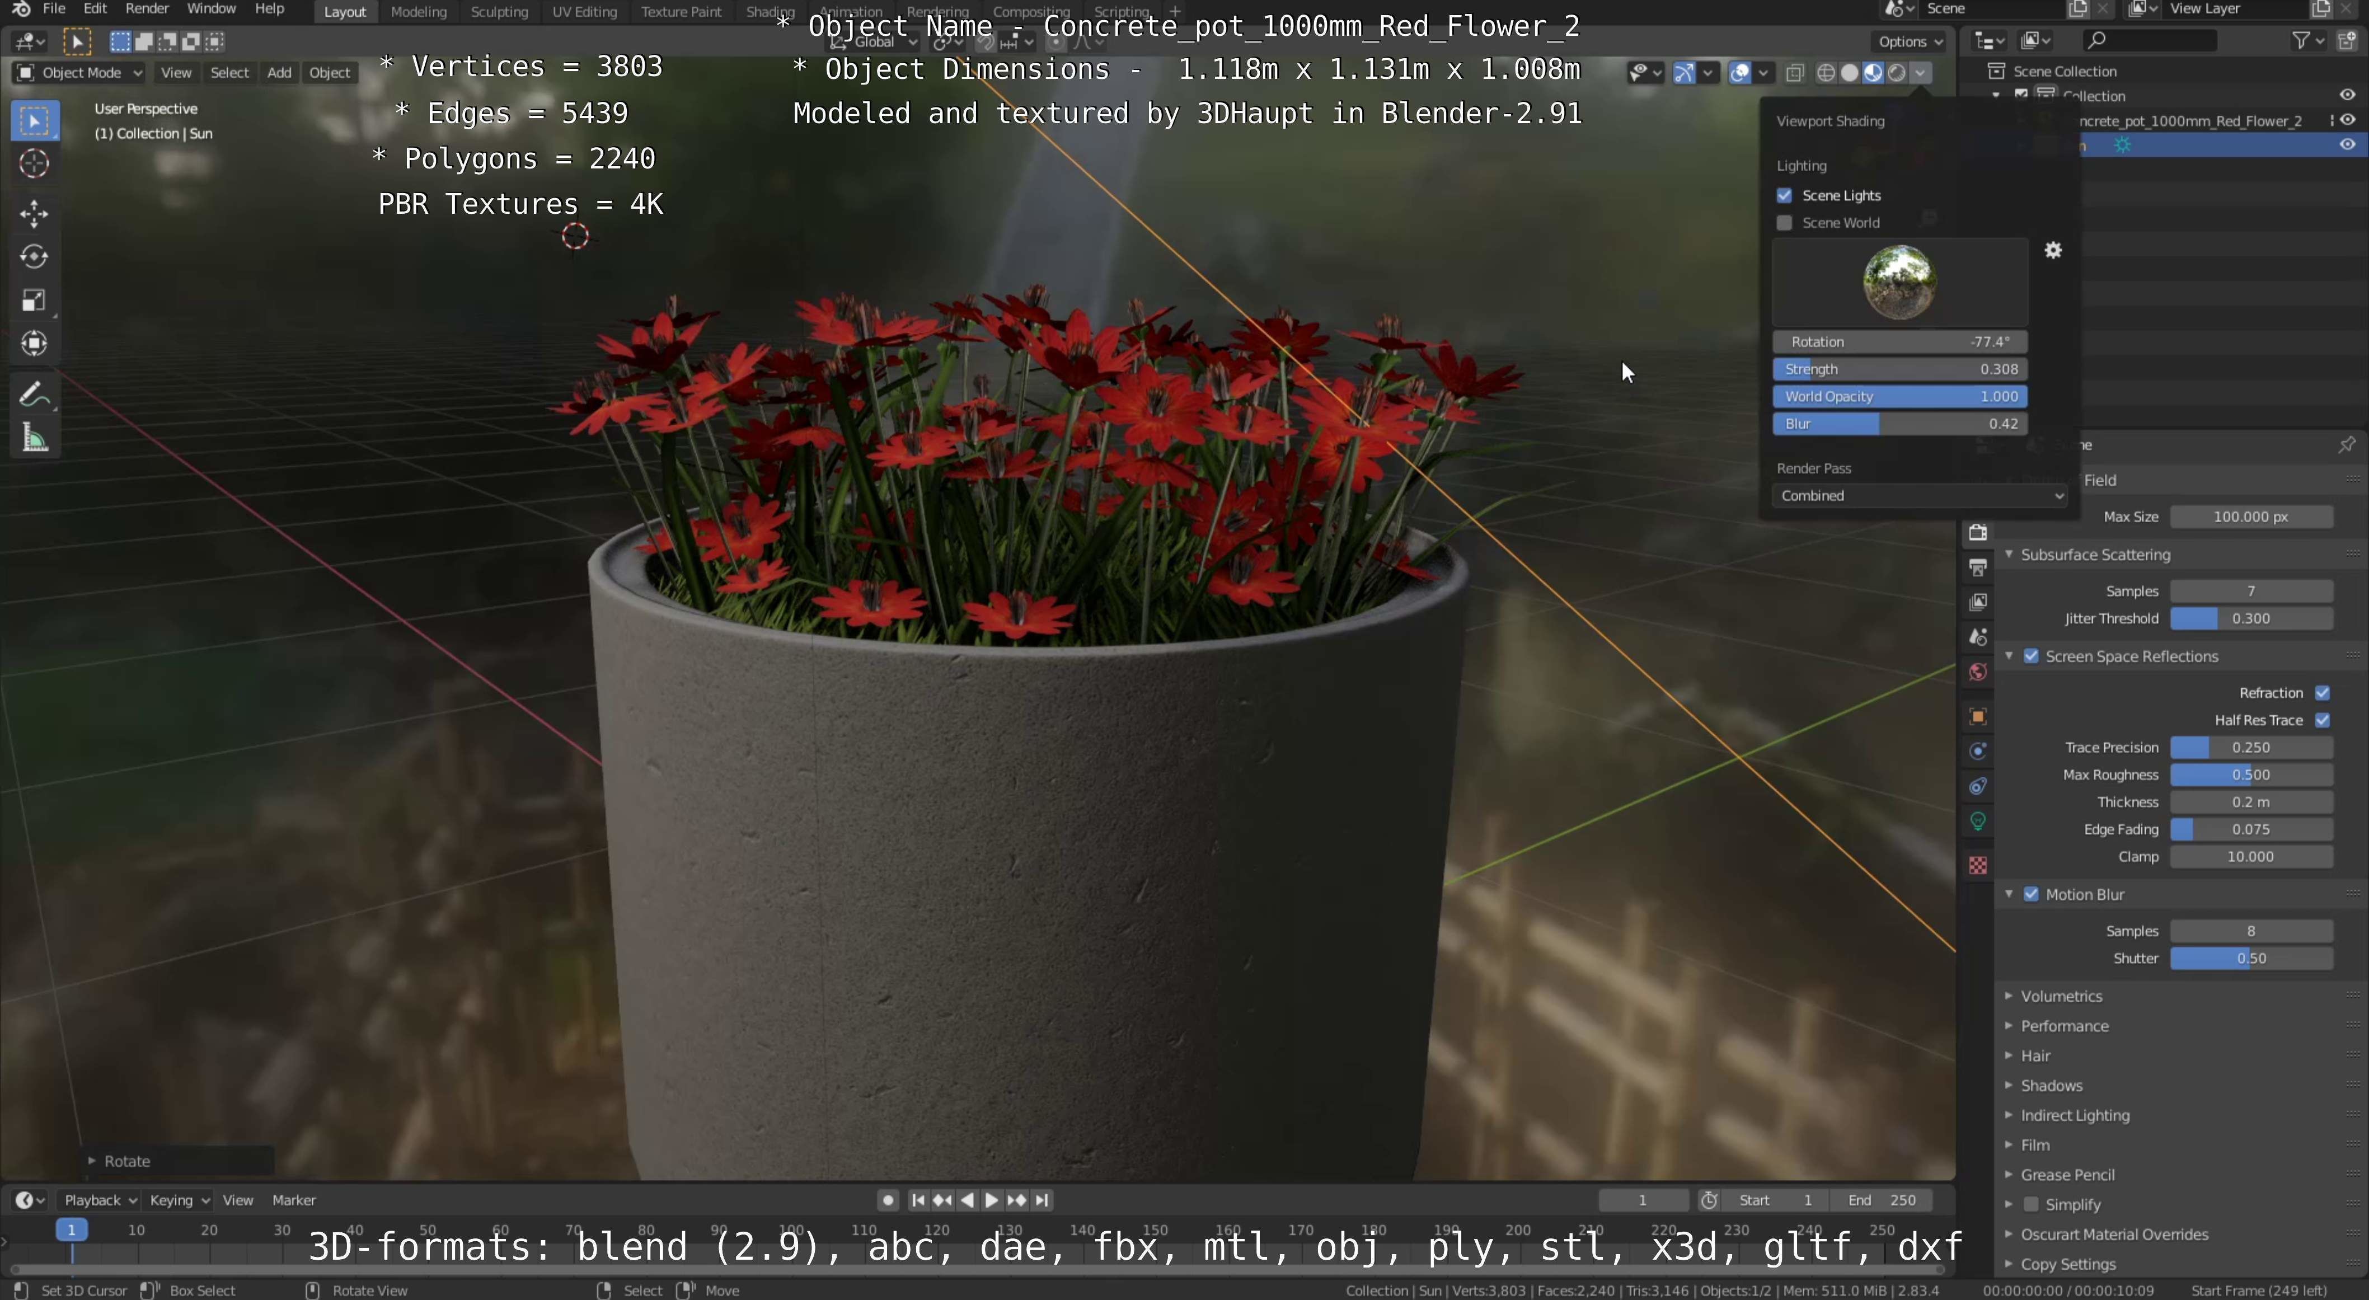
Task: Open the viewport Add menu
Action: click(280, 73)
